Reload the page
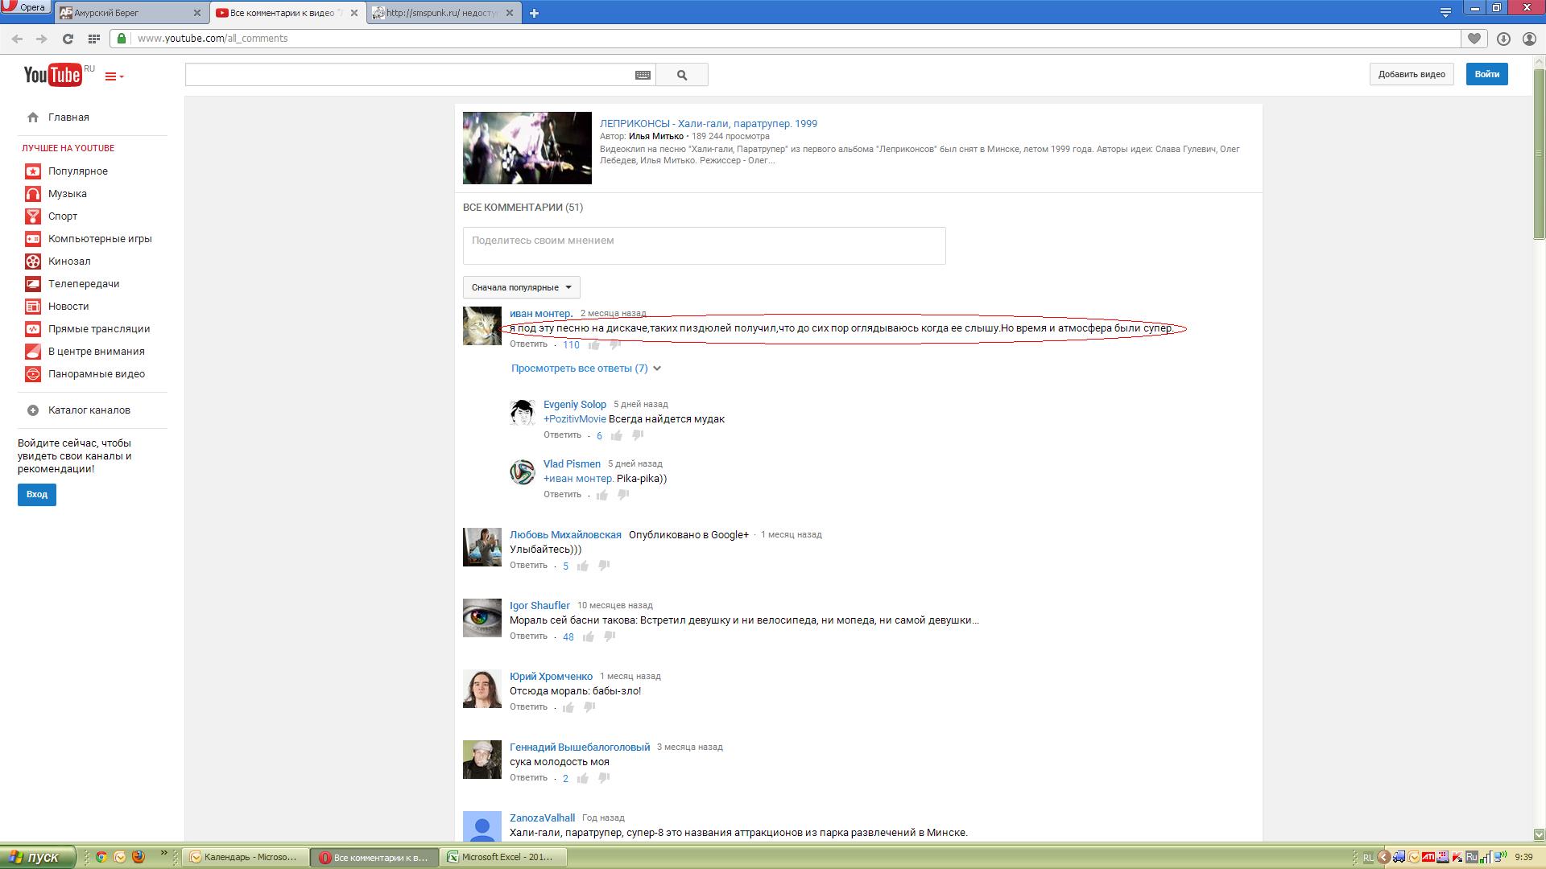 [68, 39]
